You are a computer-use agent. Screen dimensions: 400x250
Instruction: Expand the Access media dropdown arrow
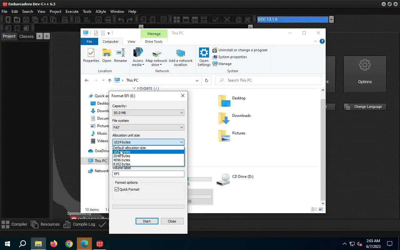click(143, 65)
